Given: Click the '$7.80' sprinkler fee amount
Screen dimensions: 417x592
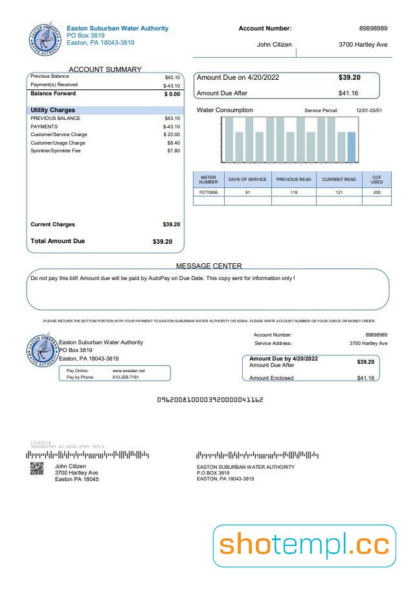Looking at the screenshot, I should click(x=174, y=150).
